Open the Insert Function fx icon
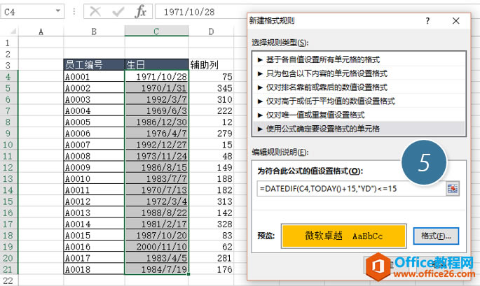Image resolution: width=480 pixels, height=286 pixels. tap(141, 12)
